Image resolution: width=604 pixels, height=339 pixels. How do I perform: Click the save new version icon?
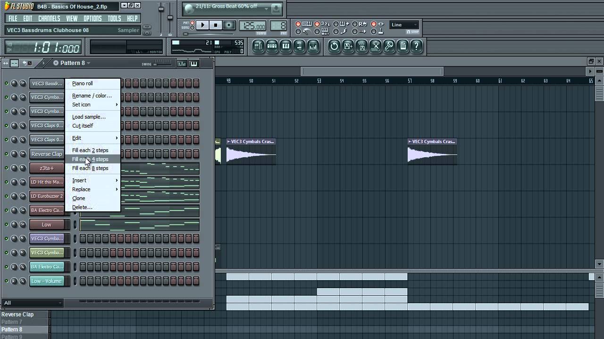pyautogui.click(x=348, y=46)
